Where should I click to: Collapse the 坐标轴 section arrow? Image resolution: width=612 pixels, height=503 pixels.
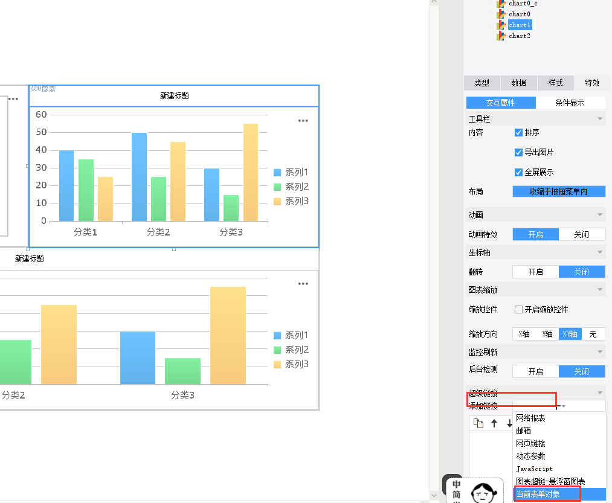coord(600,252)
